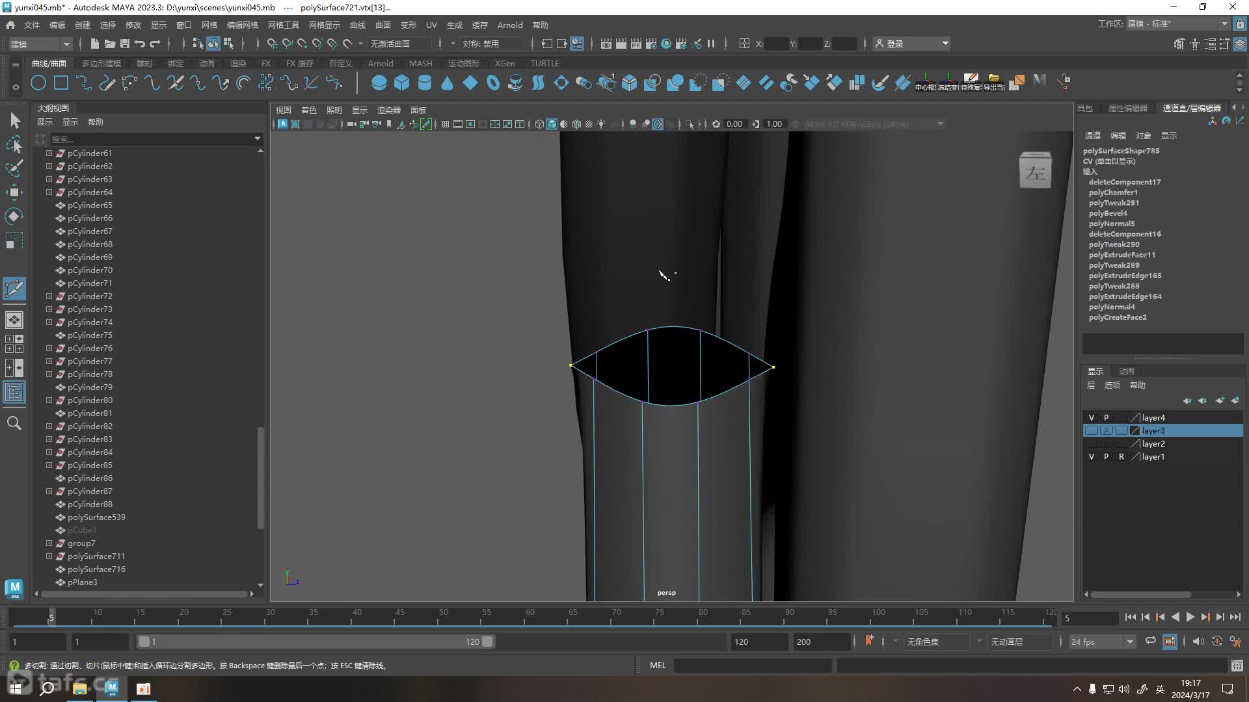1249x702 pixels.
Task: Expand the group7 tree node
Action: point(49,543)
